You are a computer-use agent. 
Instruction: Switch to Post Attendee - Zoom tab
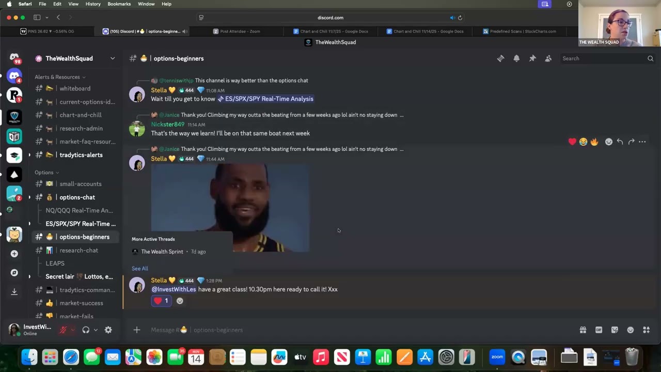click(x=237, y=31)
